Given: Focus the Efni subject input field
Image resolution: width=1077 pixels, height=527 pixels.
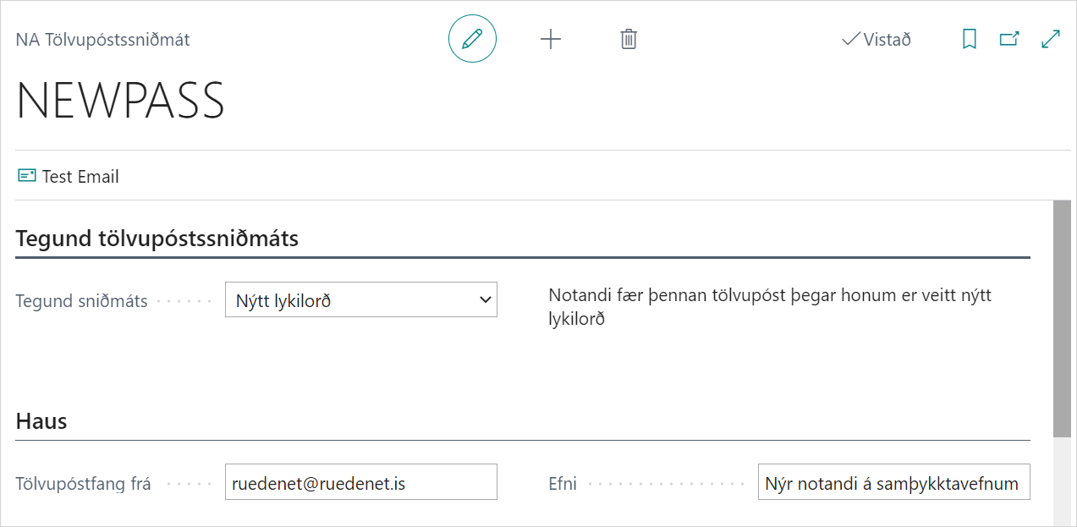Looking at the screenshot, I should tap(893, 482).
